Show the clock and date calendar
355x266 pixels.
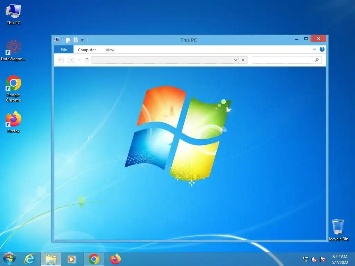click(x=340, y=259)
